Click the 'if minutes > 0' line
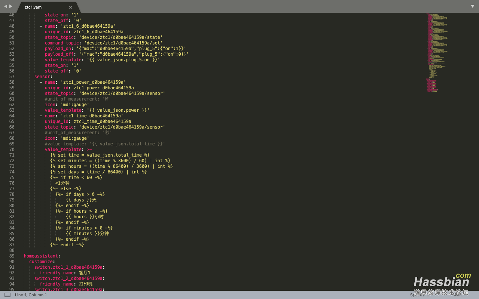The width and height of the screenshot is (479, 299). point(84,228)
